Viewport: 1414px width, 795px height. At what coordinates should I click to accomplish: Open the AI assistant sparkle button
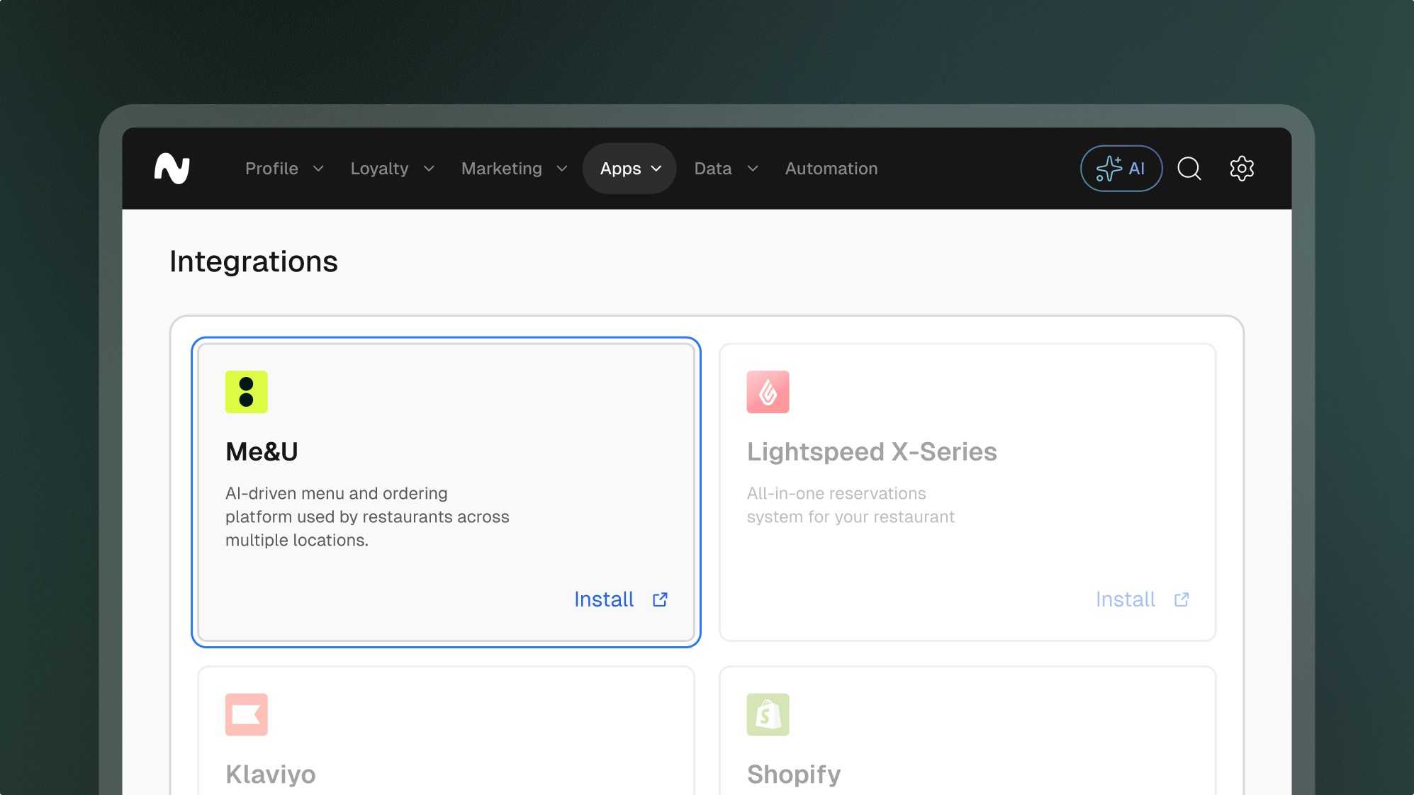[1121, 169]
